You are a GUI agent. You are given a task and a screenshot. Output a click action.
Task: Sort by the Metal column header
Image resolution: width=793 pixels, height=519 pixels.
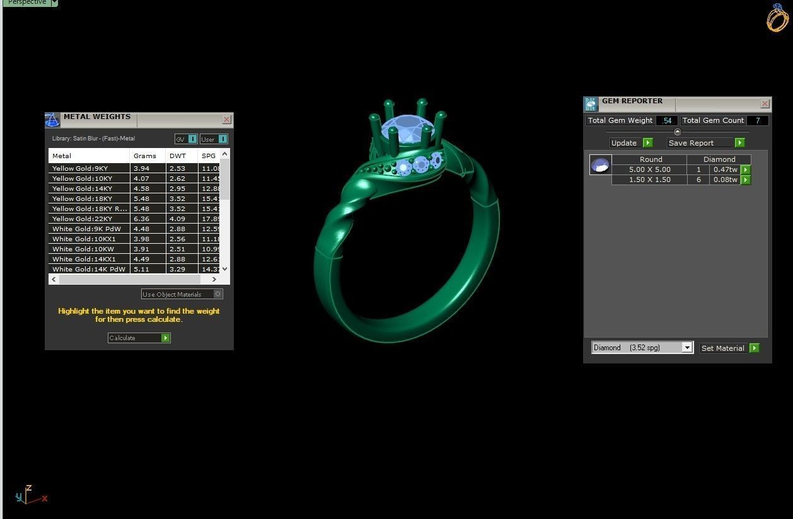coord(90,156)
